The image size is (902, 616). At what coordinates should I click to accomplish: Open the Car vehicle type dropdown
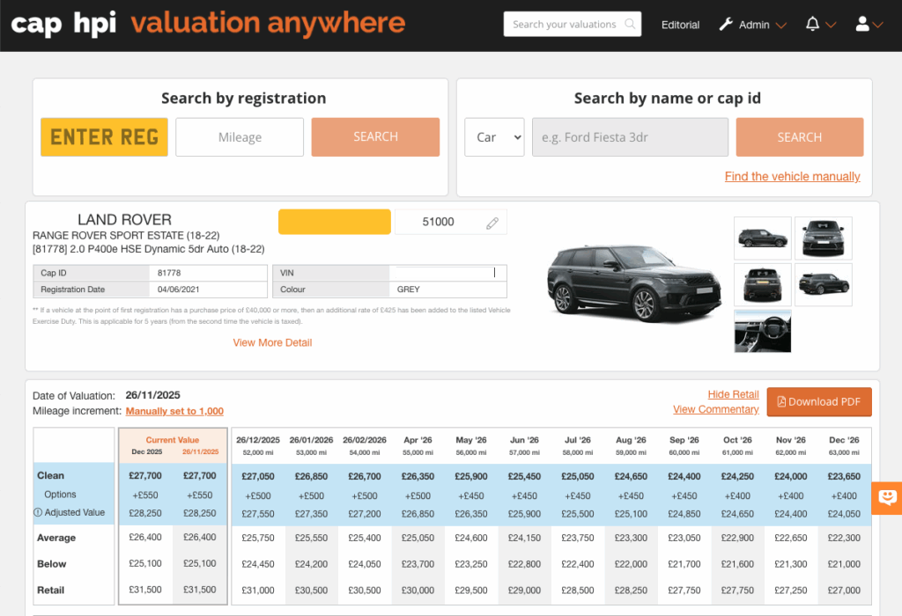click(x=494, y=136)
